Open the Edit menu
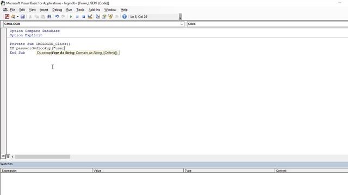 pyautogui.click(x=22, y=10)
